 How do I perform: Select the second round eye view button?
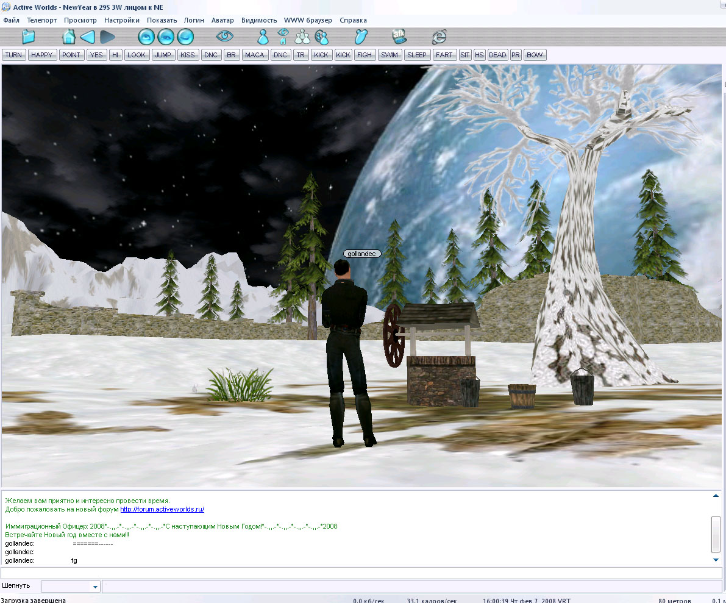coord(166,37)
